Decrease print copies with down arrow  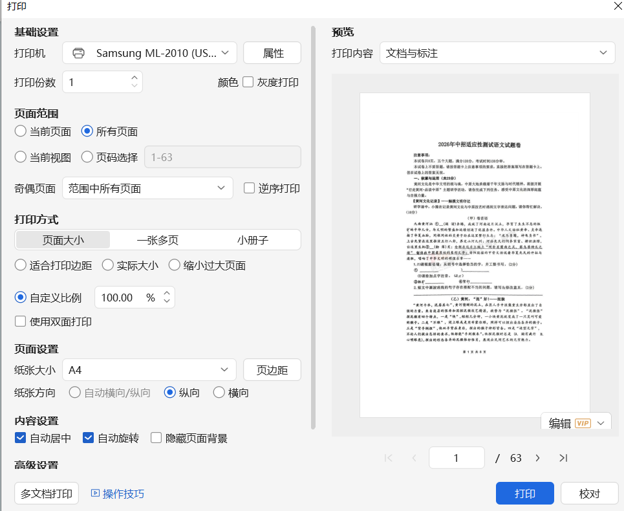coord(134,85)
